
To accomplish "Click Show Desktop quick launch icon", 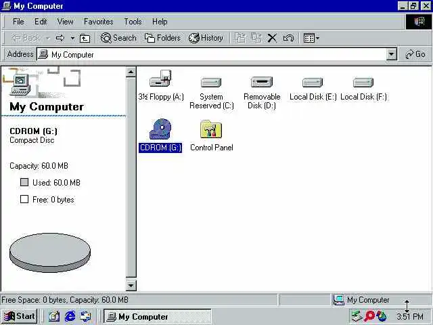I will click(54, 316).
